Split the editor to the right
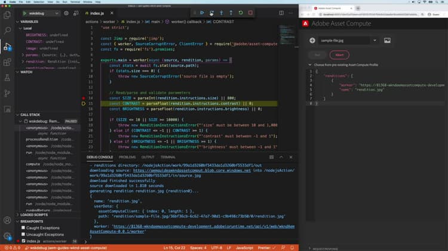Image resolution: width=448 pixels, height=251 pixels. pos(281,13)
